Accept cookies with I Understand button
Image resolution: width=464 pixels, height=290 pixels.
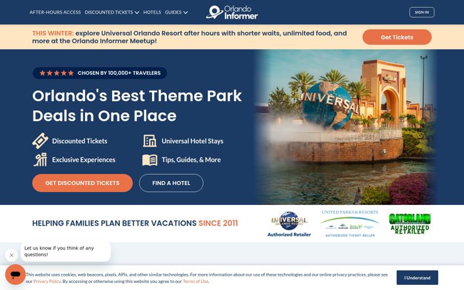point(417,278)
